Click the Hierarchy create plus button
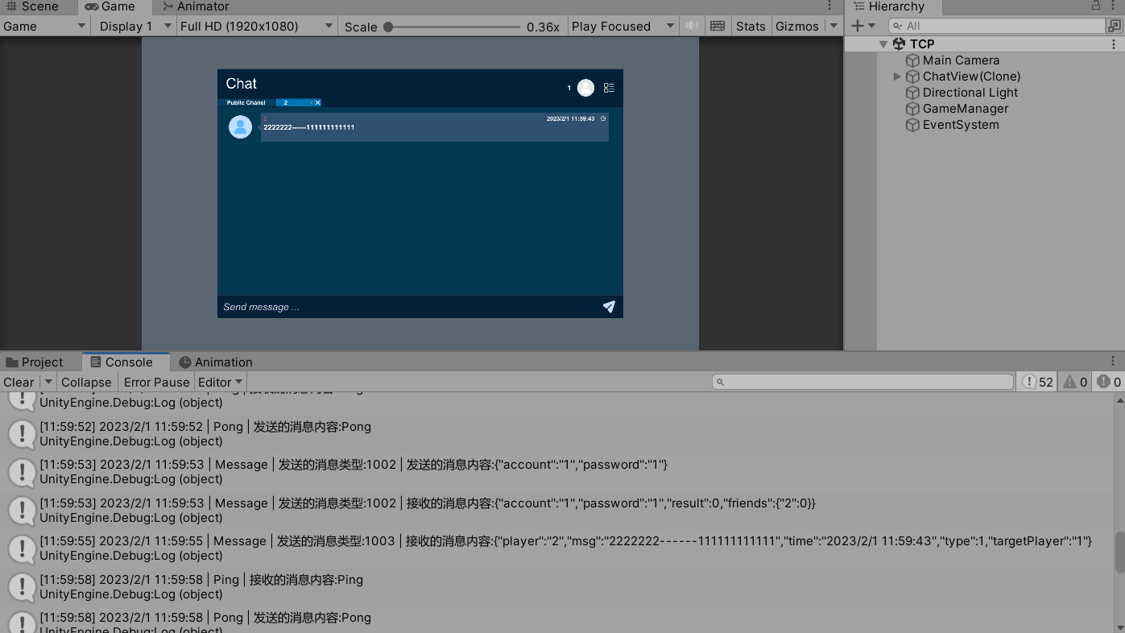Screen dimensions: 1125x633 coord(857,26)
